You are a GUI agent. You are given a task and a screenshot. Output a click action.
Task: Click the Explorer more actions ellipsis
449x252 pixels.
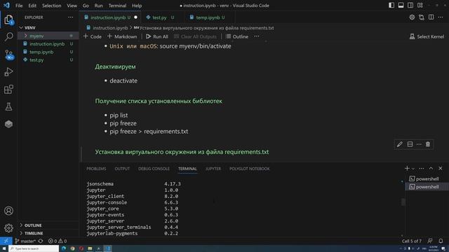70,17
